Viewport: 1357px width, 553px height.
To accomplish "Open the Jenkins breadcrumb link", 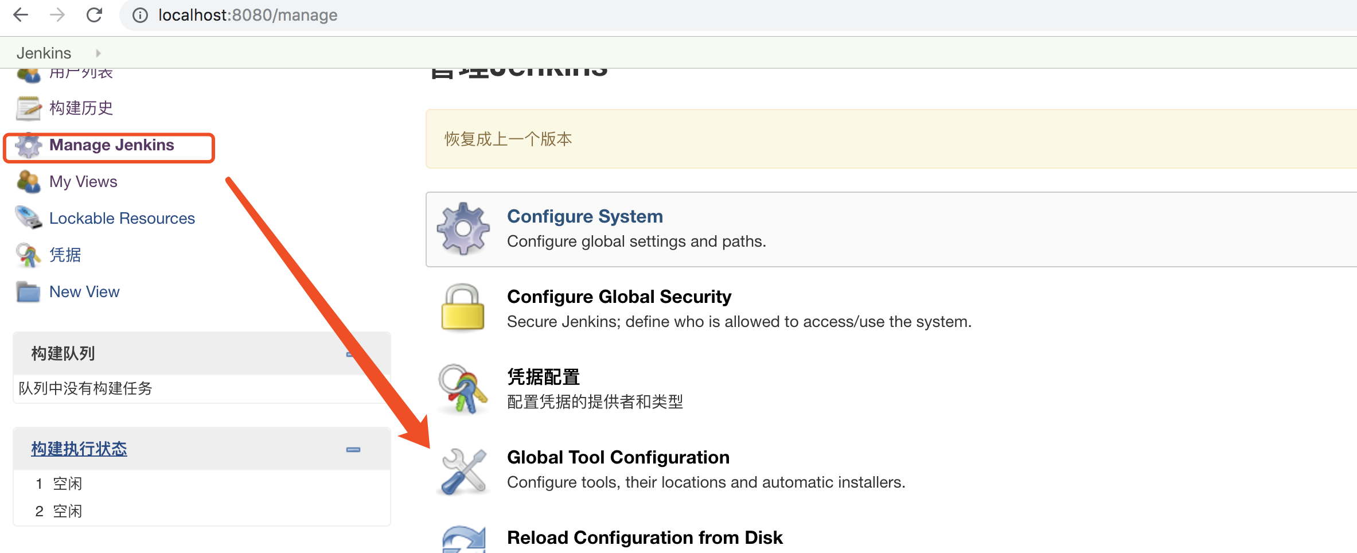I will [44, 53].
